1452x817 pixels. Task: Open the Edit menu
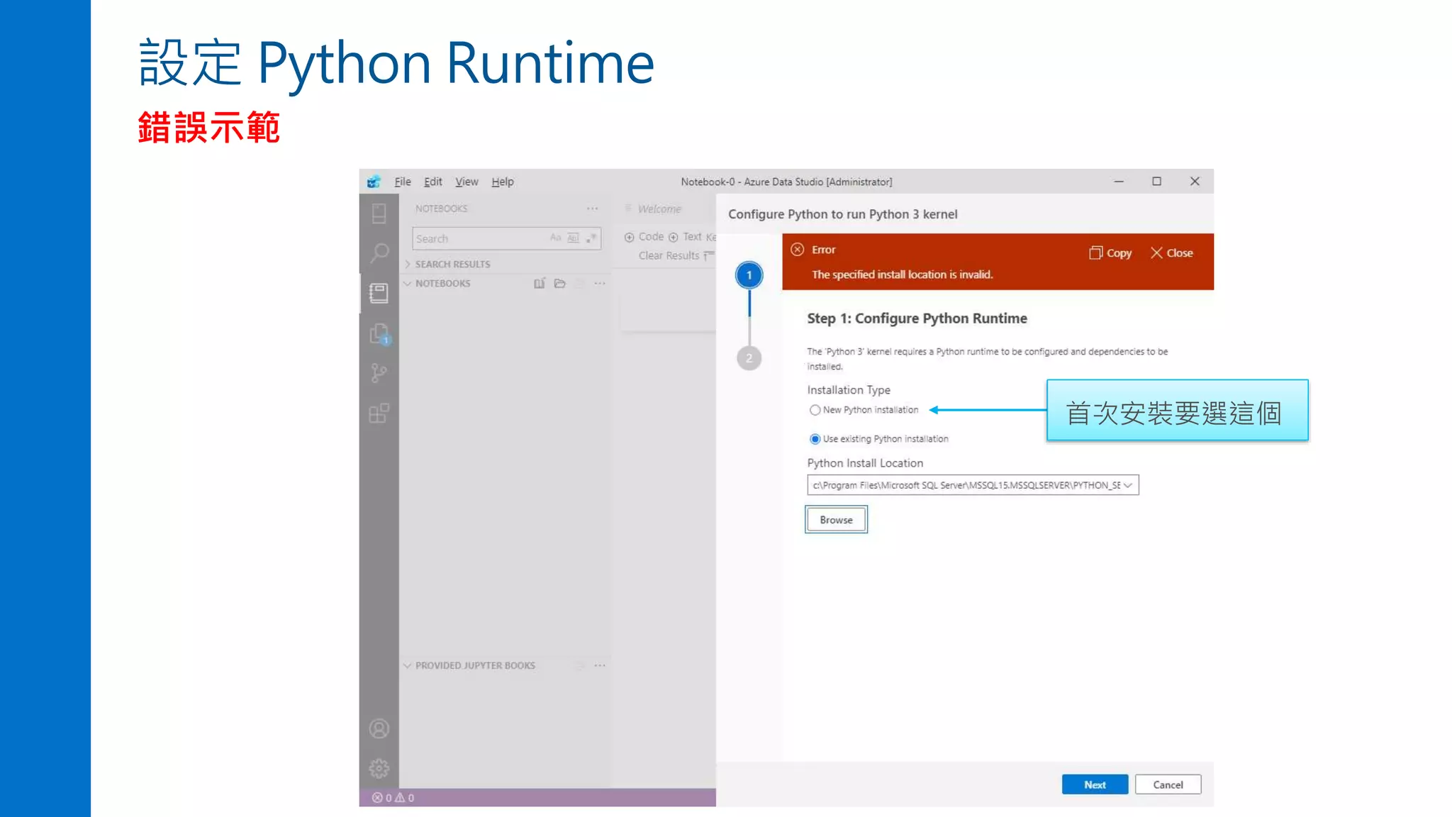(x=433, y=182)
